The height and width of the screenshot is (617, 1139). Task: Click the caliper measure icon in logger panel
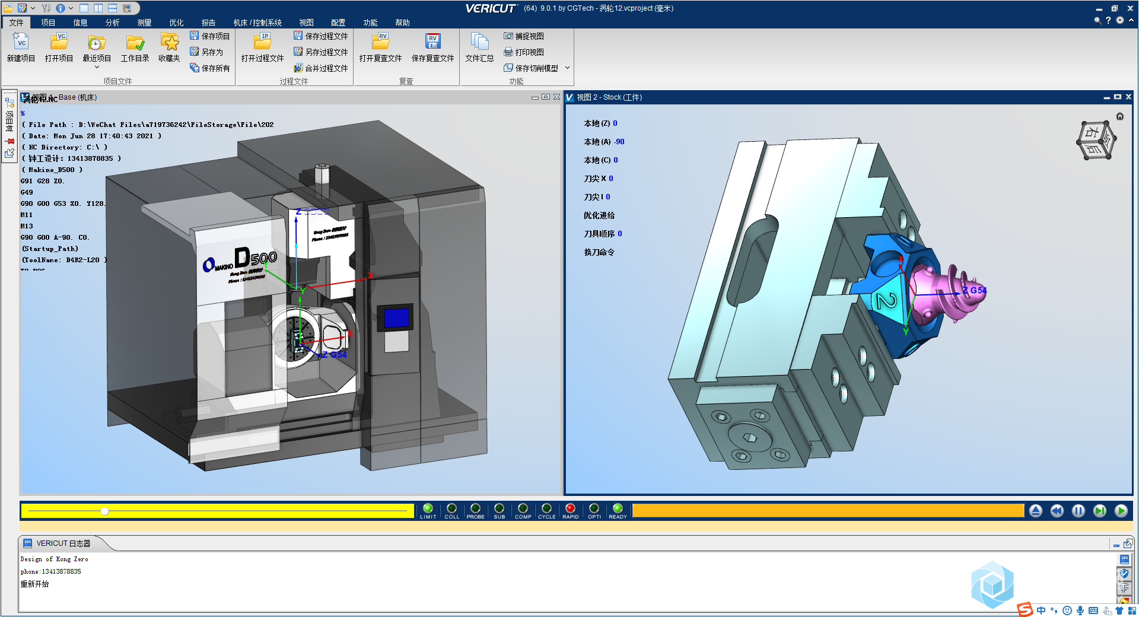(x=1124, y=588)
